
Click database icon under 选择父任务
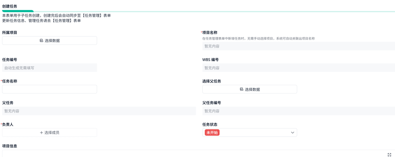tap(242, 89)
